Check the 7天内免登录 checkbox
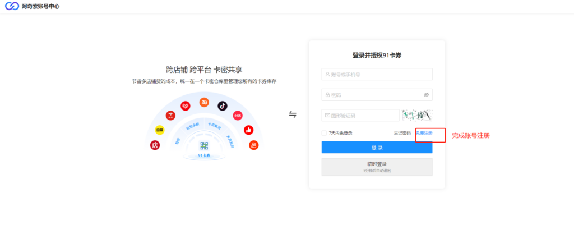 324,133
